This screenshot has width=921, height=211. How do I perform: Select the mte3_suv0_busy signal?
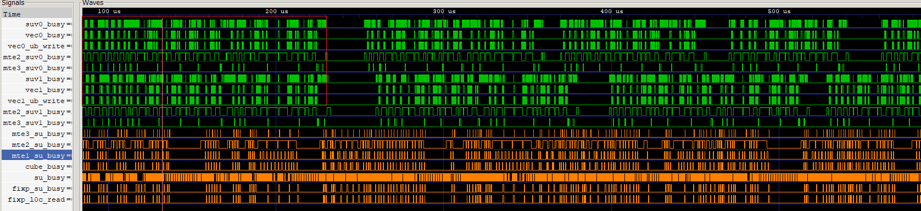click(36, 68)
